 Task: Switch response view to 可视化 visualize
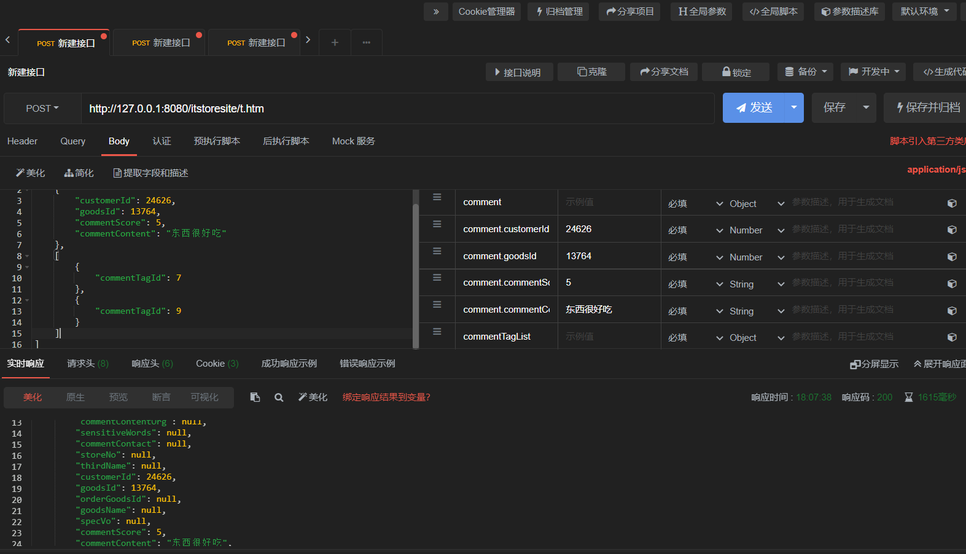[x=204, y=397]
